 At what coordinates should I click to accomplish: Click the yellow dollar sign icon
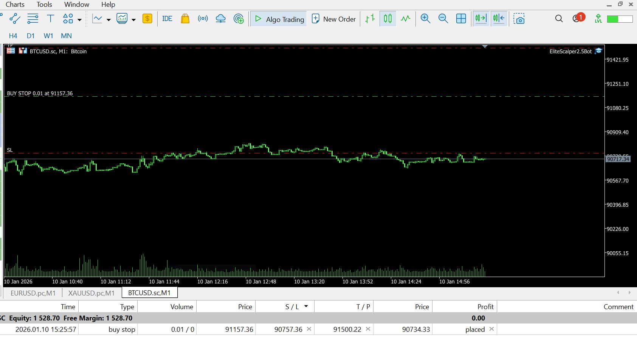point(147,19)
